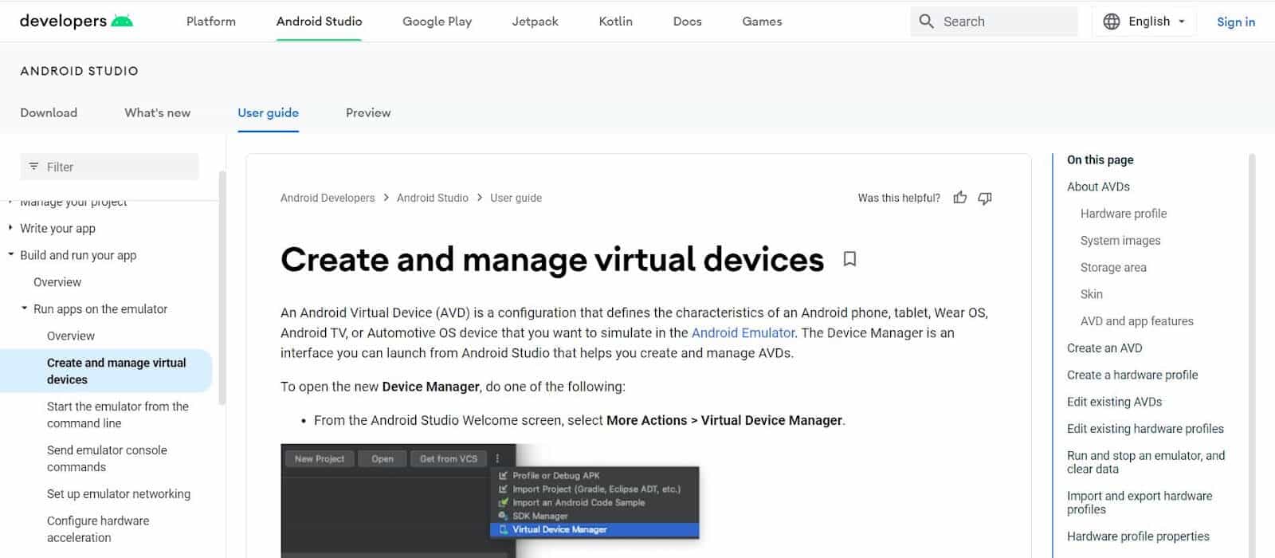The image size is (1275, 558).
Task: Click the Device Manager screenshot image
Action: [x=490, y=500]
